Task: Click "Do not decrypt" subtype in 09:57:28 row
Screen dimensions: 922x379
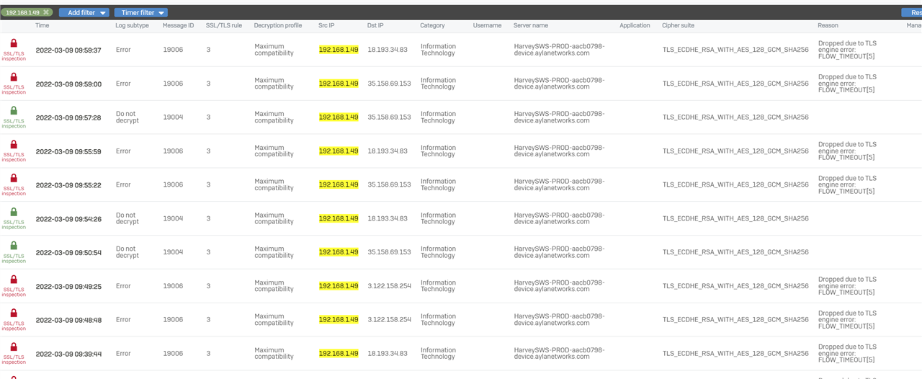Action: coord(126,117)
